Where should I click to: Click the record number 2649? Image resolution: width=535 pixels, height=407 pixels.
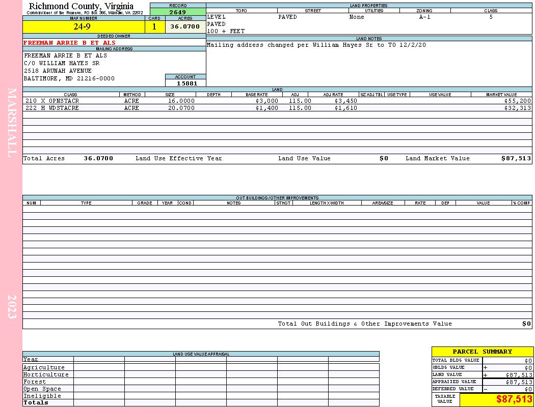pos(178,12)
